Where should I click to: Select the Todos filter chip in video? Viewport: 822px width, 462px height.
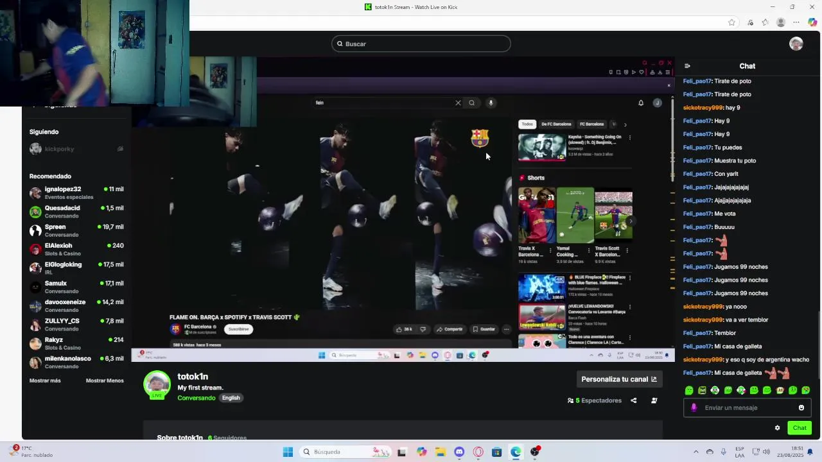click(x=527, y=124)
